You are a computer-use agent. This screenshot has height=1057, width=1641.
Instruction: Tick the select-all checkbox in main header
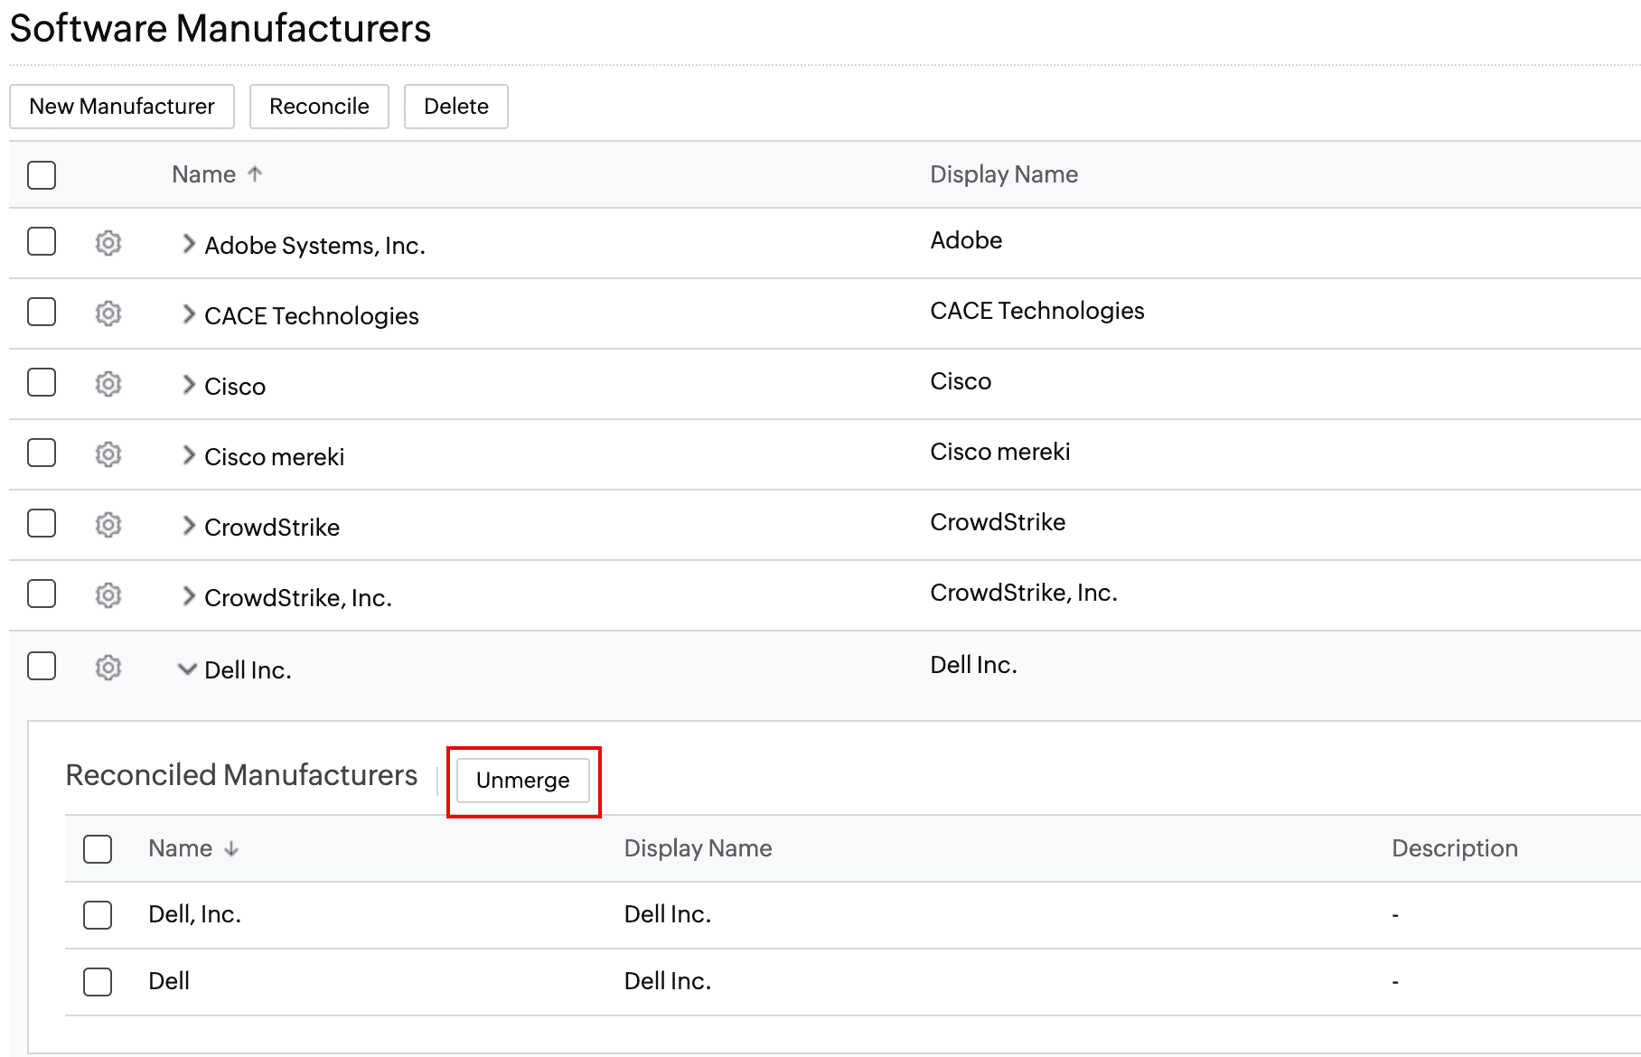pos(42,174)
